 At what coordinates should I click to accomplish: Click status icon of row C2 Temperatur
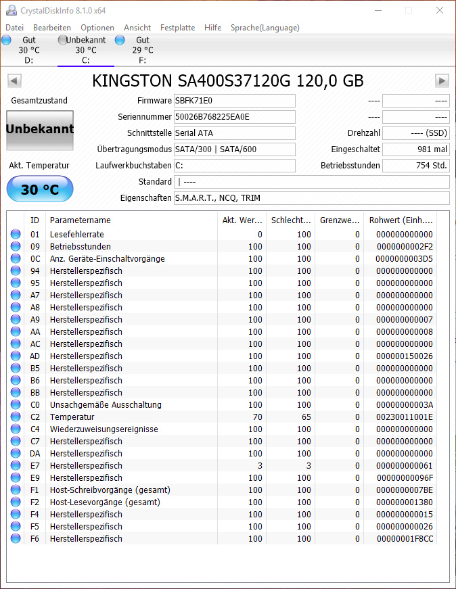[x=16, y=417]
